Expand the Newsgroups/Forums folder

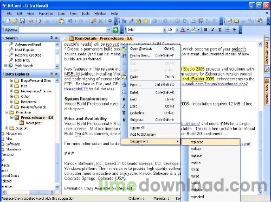[11, 91]
